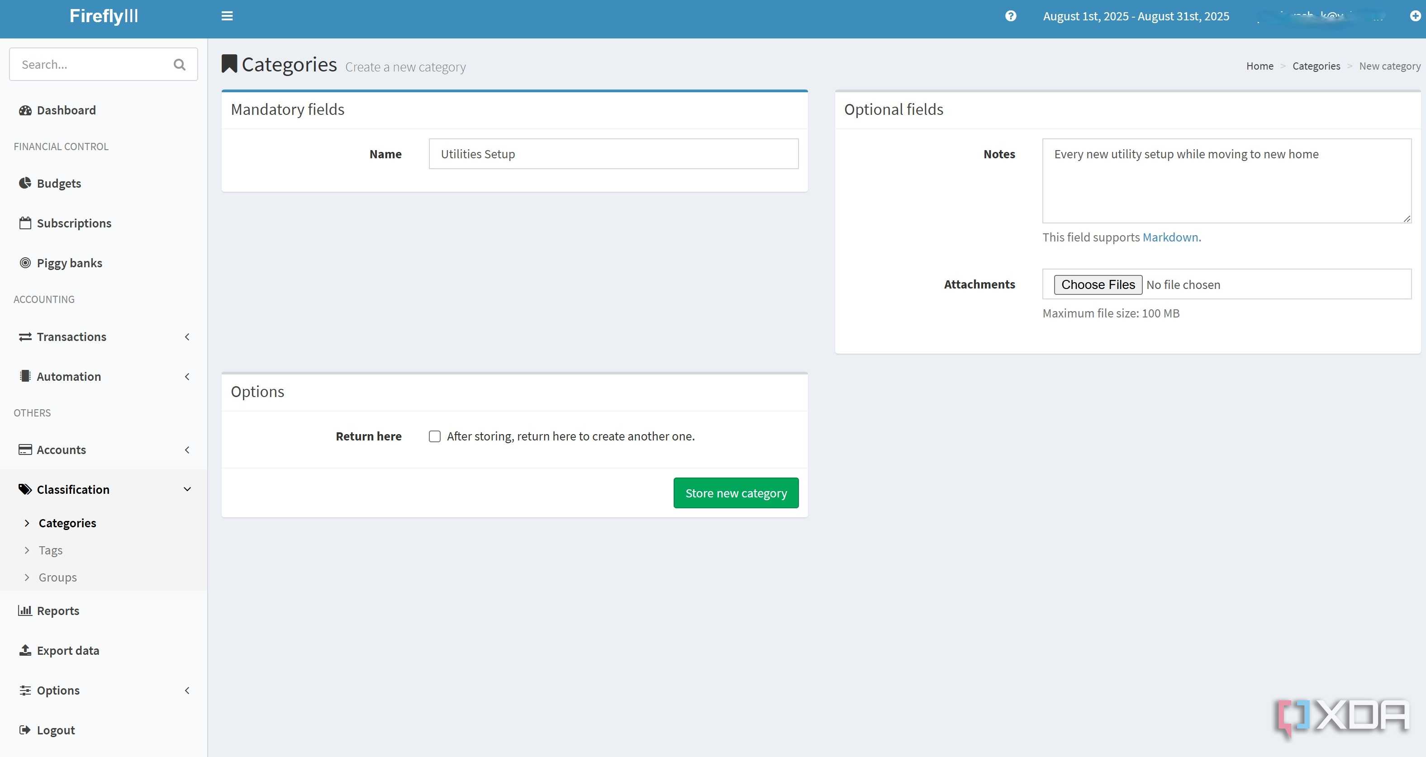The width and height of the screenshot is (1426, 757).
Task: Click the Store new category button
Action: click(736, 493)
